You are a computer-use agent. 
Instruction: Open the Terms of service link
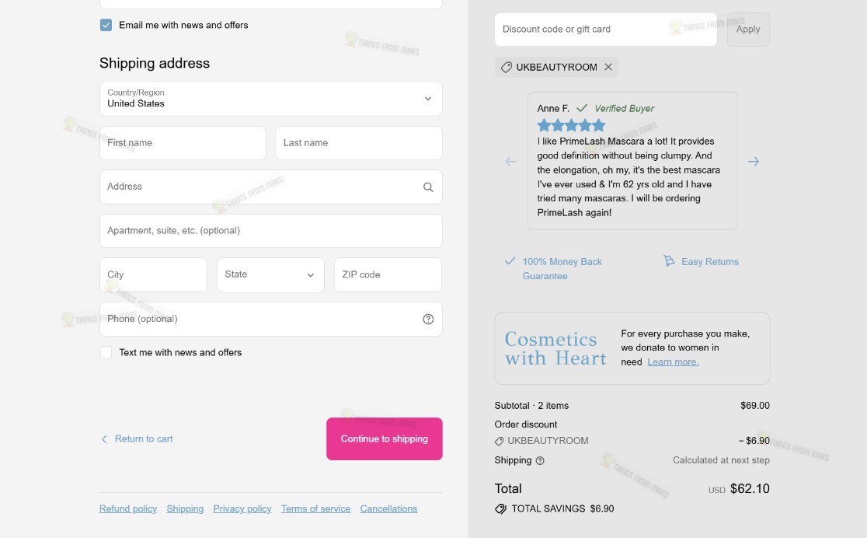pos(315,508)
